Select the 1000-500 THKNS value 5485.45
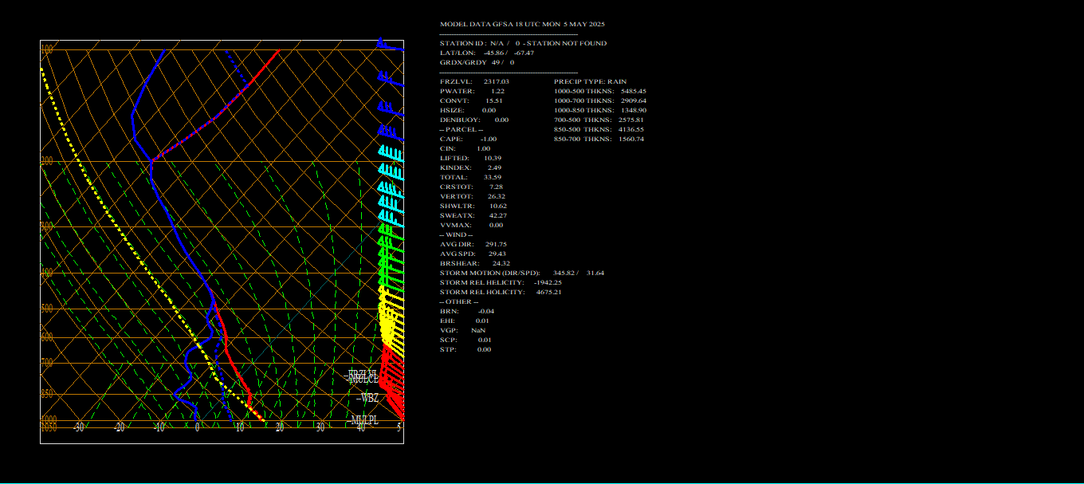This screenshot has width=1084, height=484. coord(634,91)
